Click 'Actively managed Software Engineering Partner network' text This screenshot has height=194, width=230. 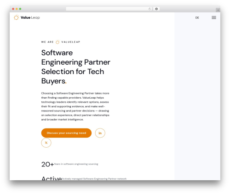pos(94,179)
